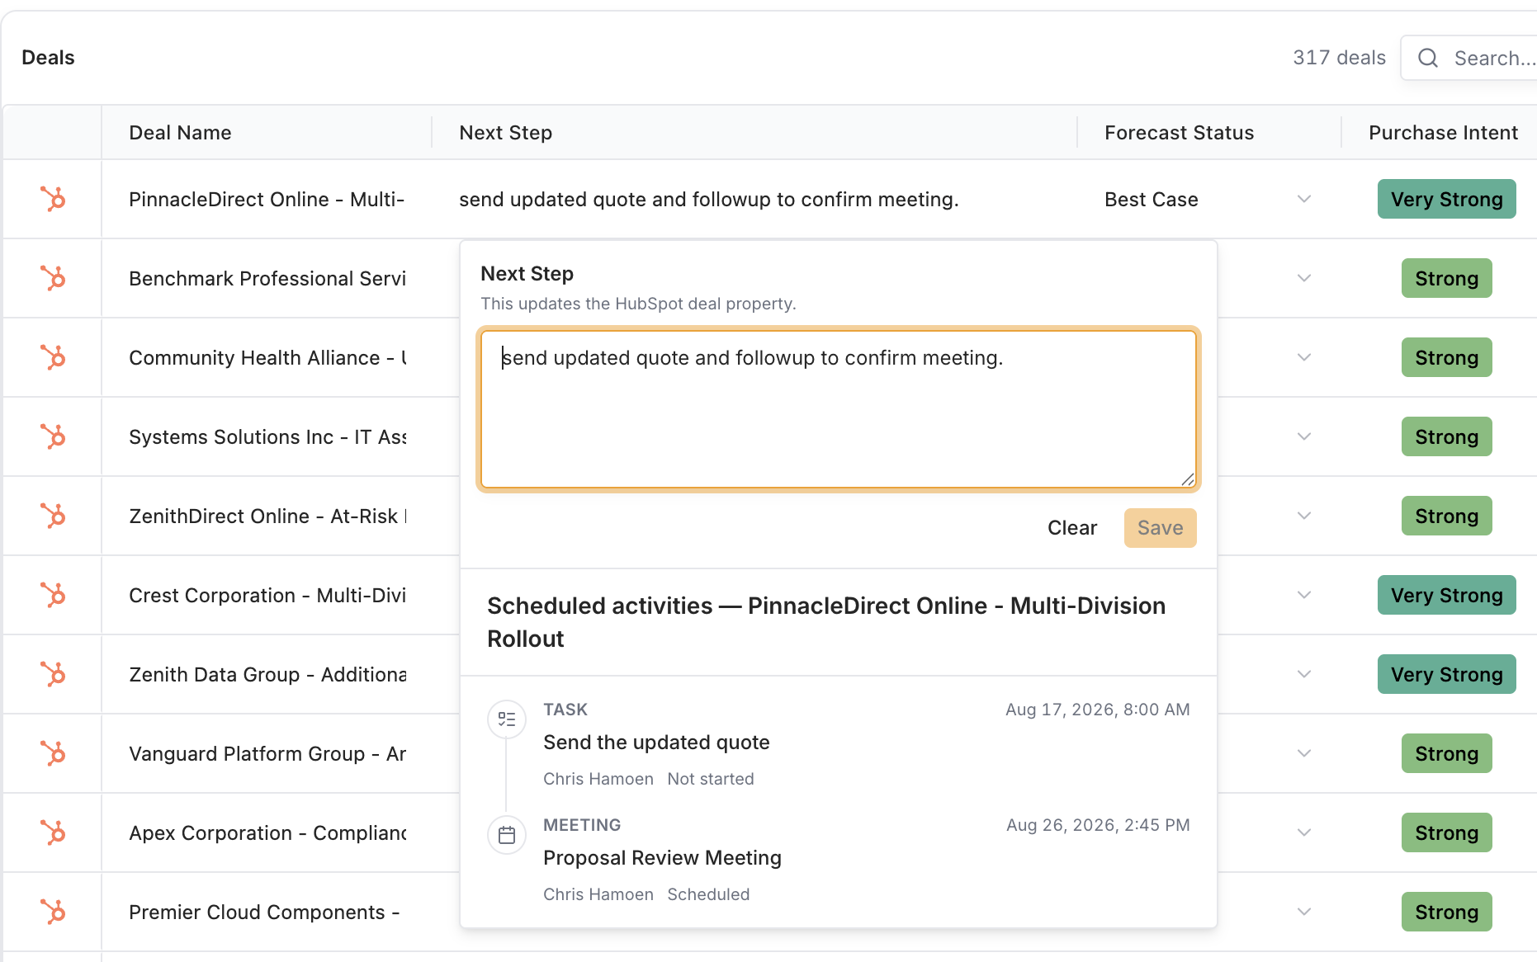Select deal name 'Zenith Data Group - Additiona'
Viewport: 1537px width, 962px height.
click(x=267, y=674)
